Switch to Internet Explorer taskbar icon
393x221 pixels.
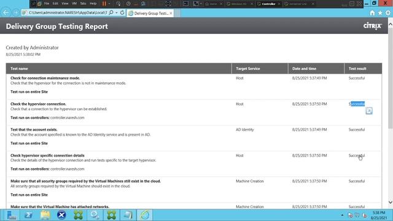pyautogui.click(x=145, y=215)
